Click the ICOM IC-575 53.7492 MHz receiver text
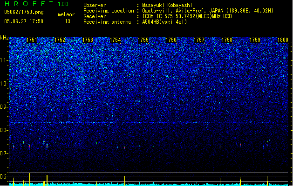This screenshot has width=293, height=186. (187, 16)
